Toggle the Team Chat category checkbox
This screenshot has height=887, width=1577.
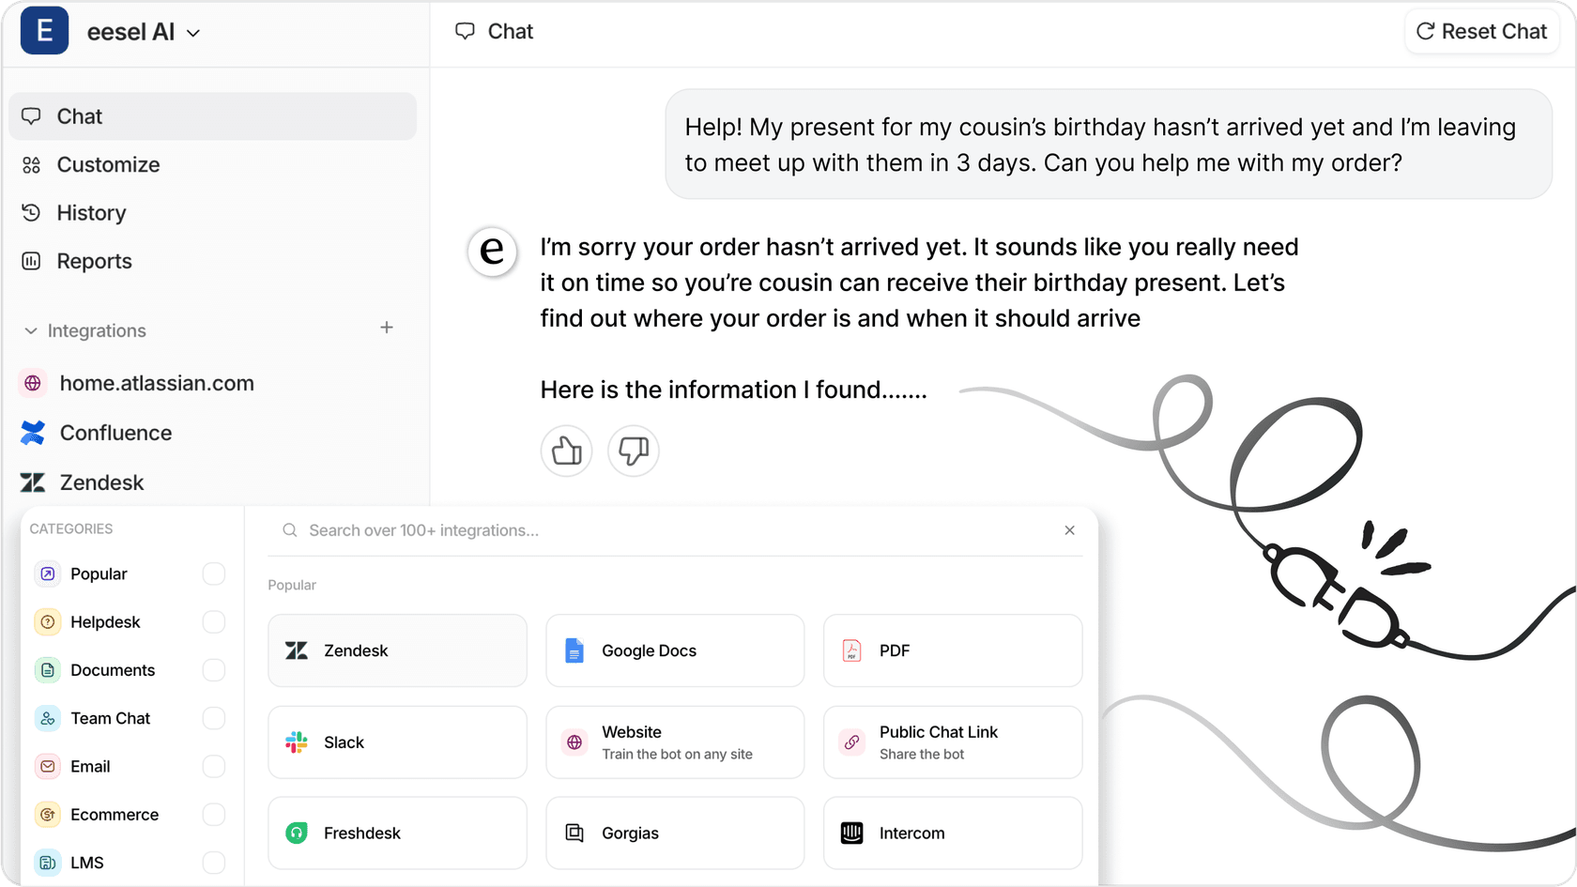pos(214,718)
